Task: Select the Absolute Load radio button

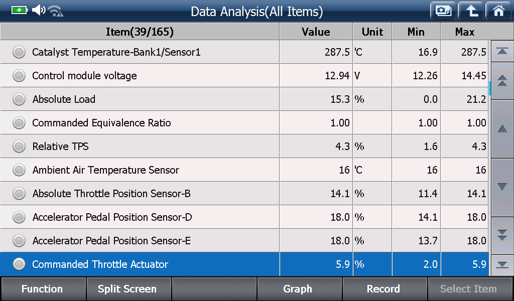Action: pos(19,99)
